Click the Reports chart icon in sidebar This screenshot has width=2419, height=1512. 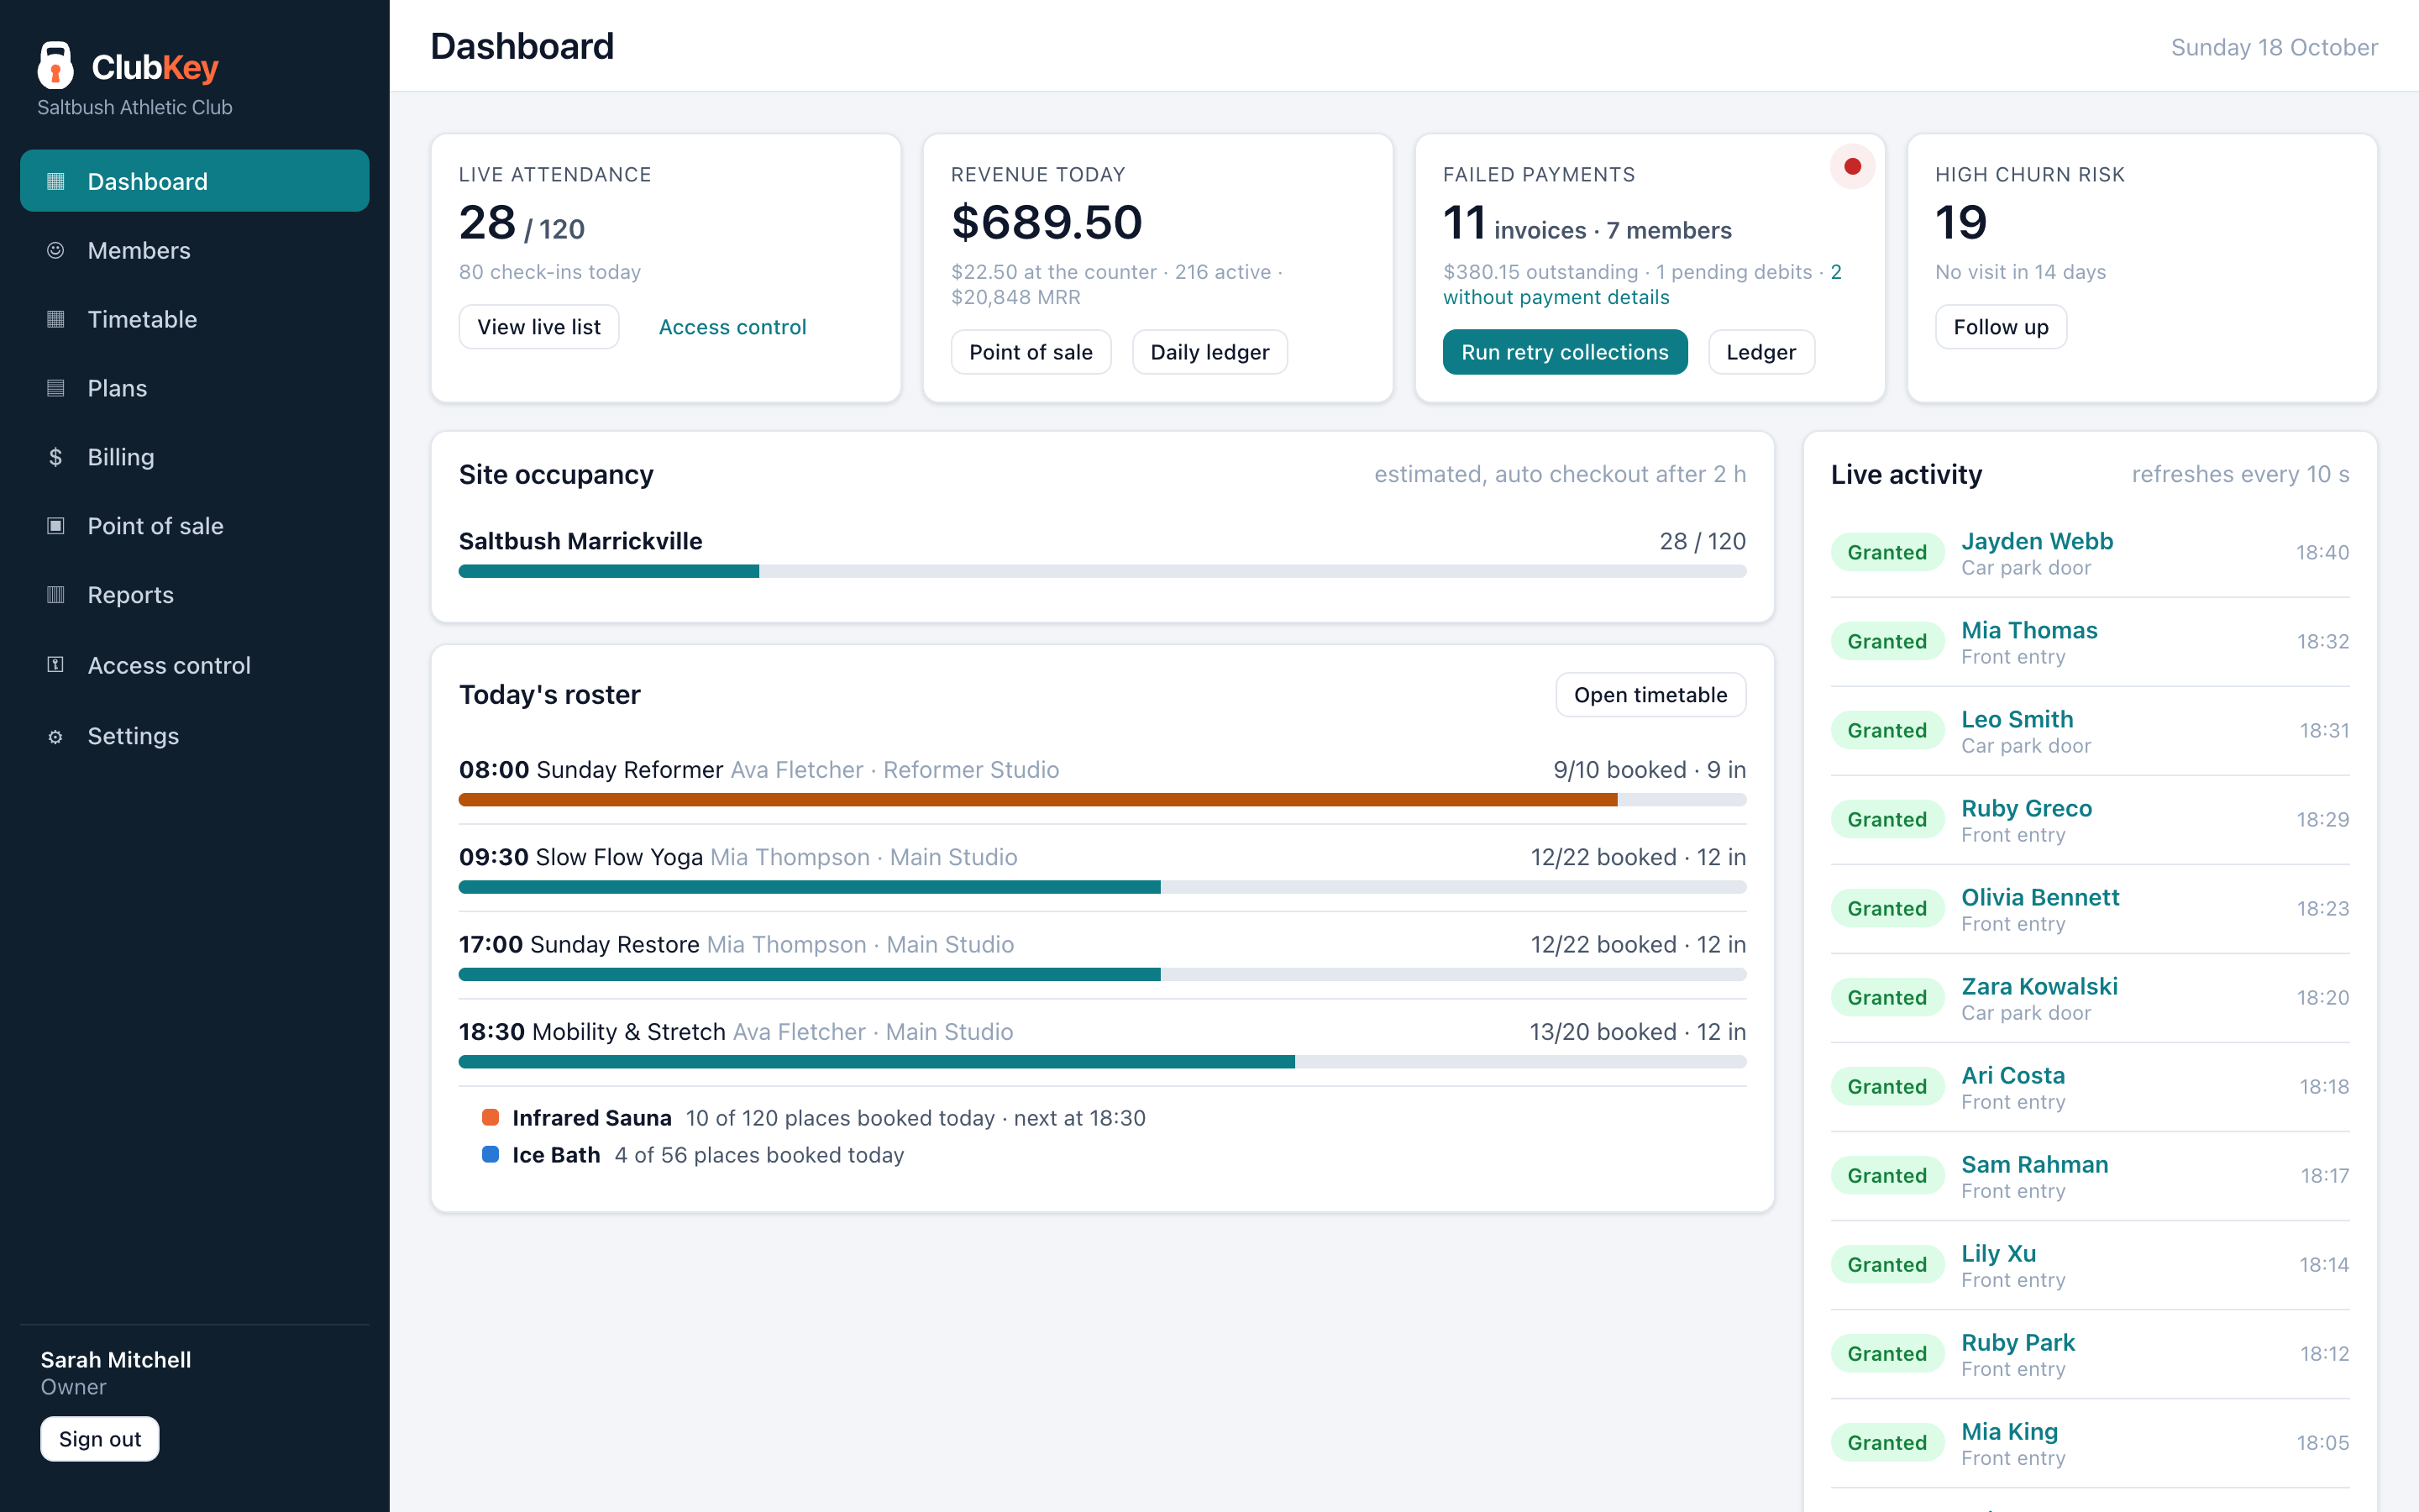coord(56,595)
